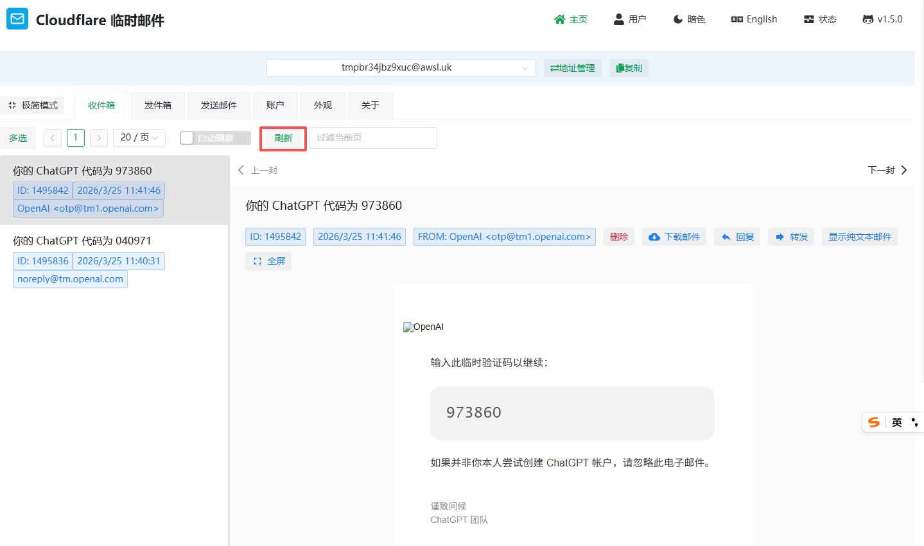This screenshot has height=546, width=924.
Task: Click the 过滤当前页 filter input field
Action: (372, 138)
